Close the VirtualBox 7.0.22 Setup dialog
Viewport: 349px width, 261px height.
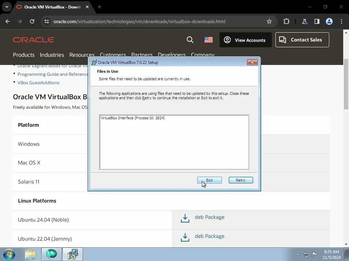pyautogui.click(x=252, y=63)
